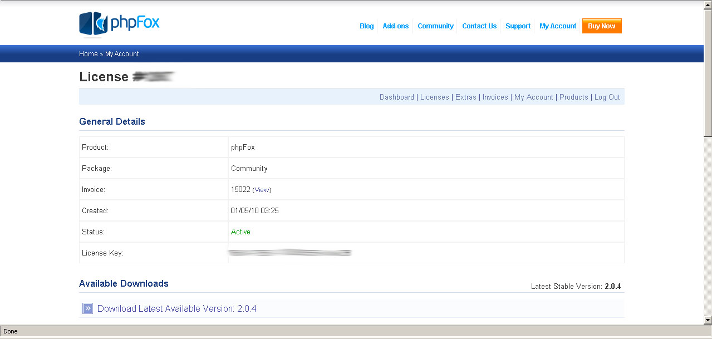Open the Add-ons menu item
This screenshot has width=712, height=339.
[396, 26]
